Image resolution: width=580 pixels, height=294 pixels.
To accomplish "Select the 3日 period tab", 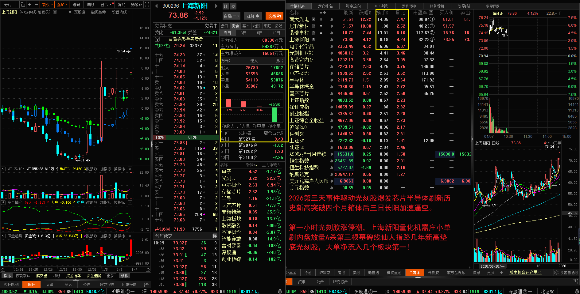I will pos(243,33).
